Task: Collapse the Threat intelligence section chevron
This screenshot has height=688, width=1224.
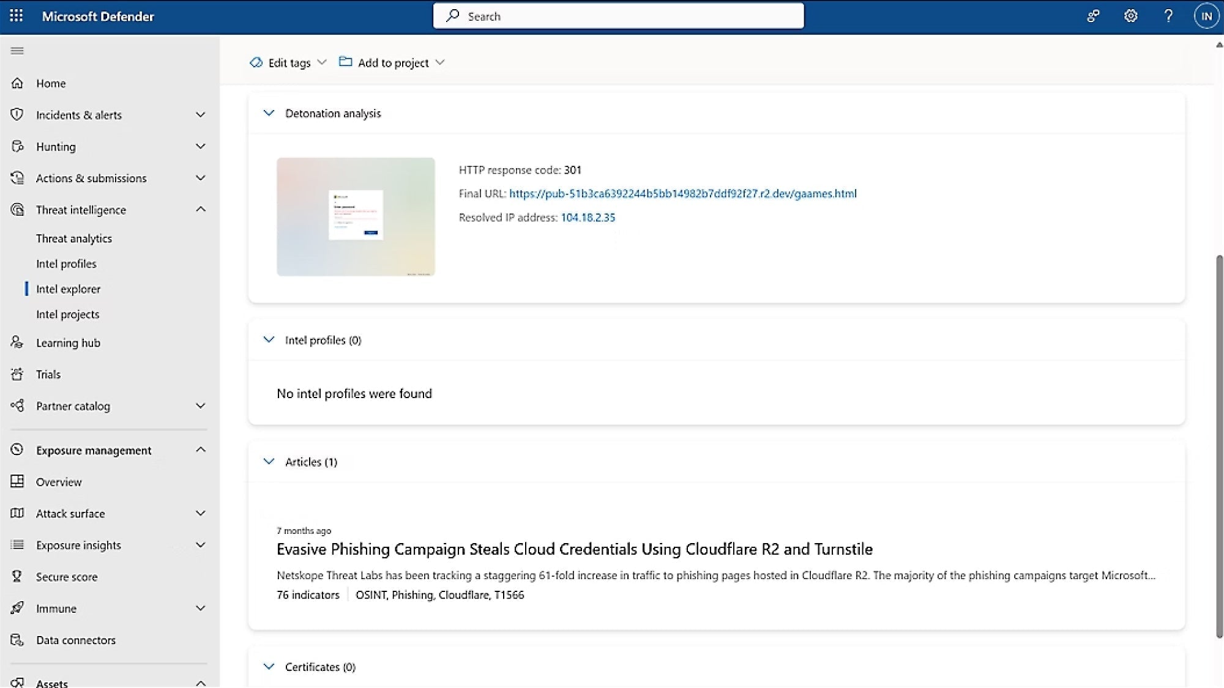Action: click(x=200, y=209)
